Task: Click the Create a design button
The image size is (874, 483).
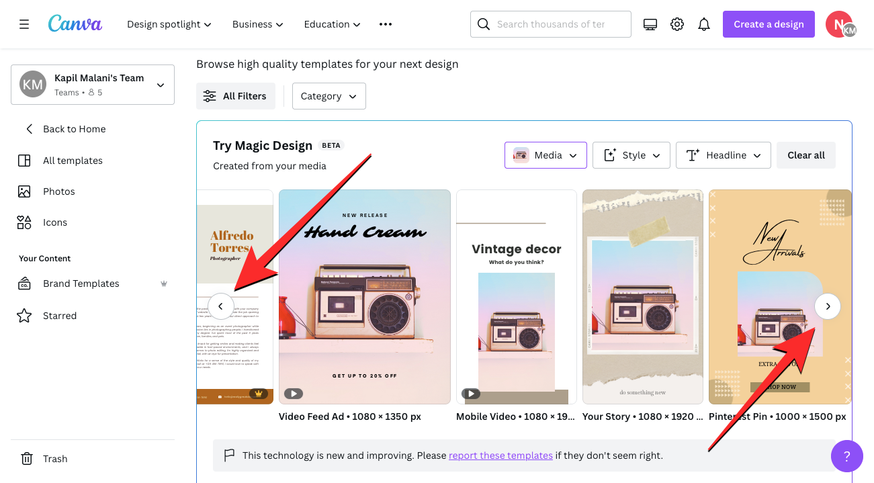Action: click(x=769, y=24)
